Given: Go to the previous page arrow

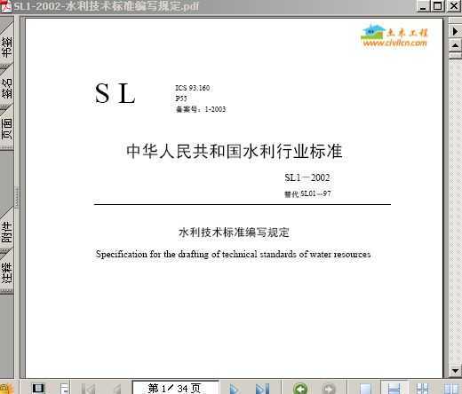Looking at the screenshot, I should (117, 388).
